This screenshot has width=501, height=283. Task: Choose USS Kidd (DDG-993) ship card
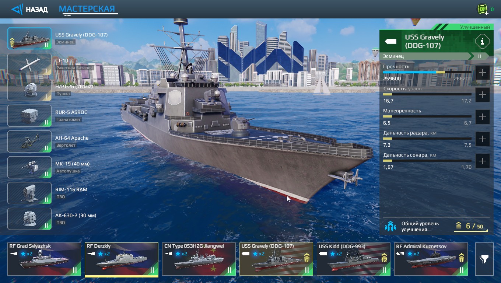354,259
